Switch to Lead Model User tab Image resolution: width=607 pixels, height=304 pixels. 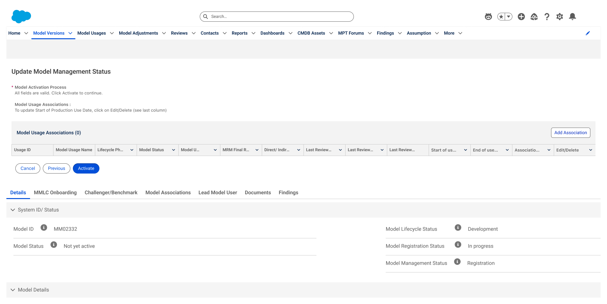pyautogui.click(x=218, y=193)
